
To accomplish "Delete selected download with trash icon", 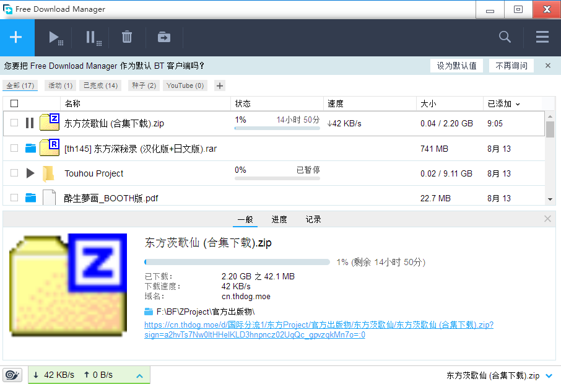I will (127, 37).
